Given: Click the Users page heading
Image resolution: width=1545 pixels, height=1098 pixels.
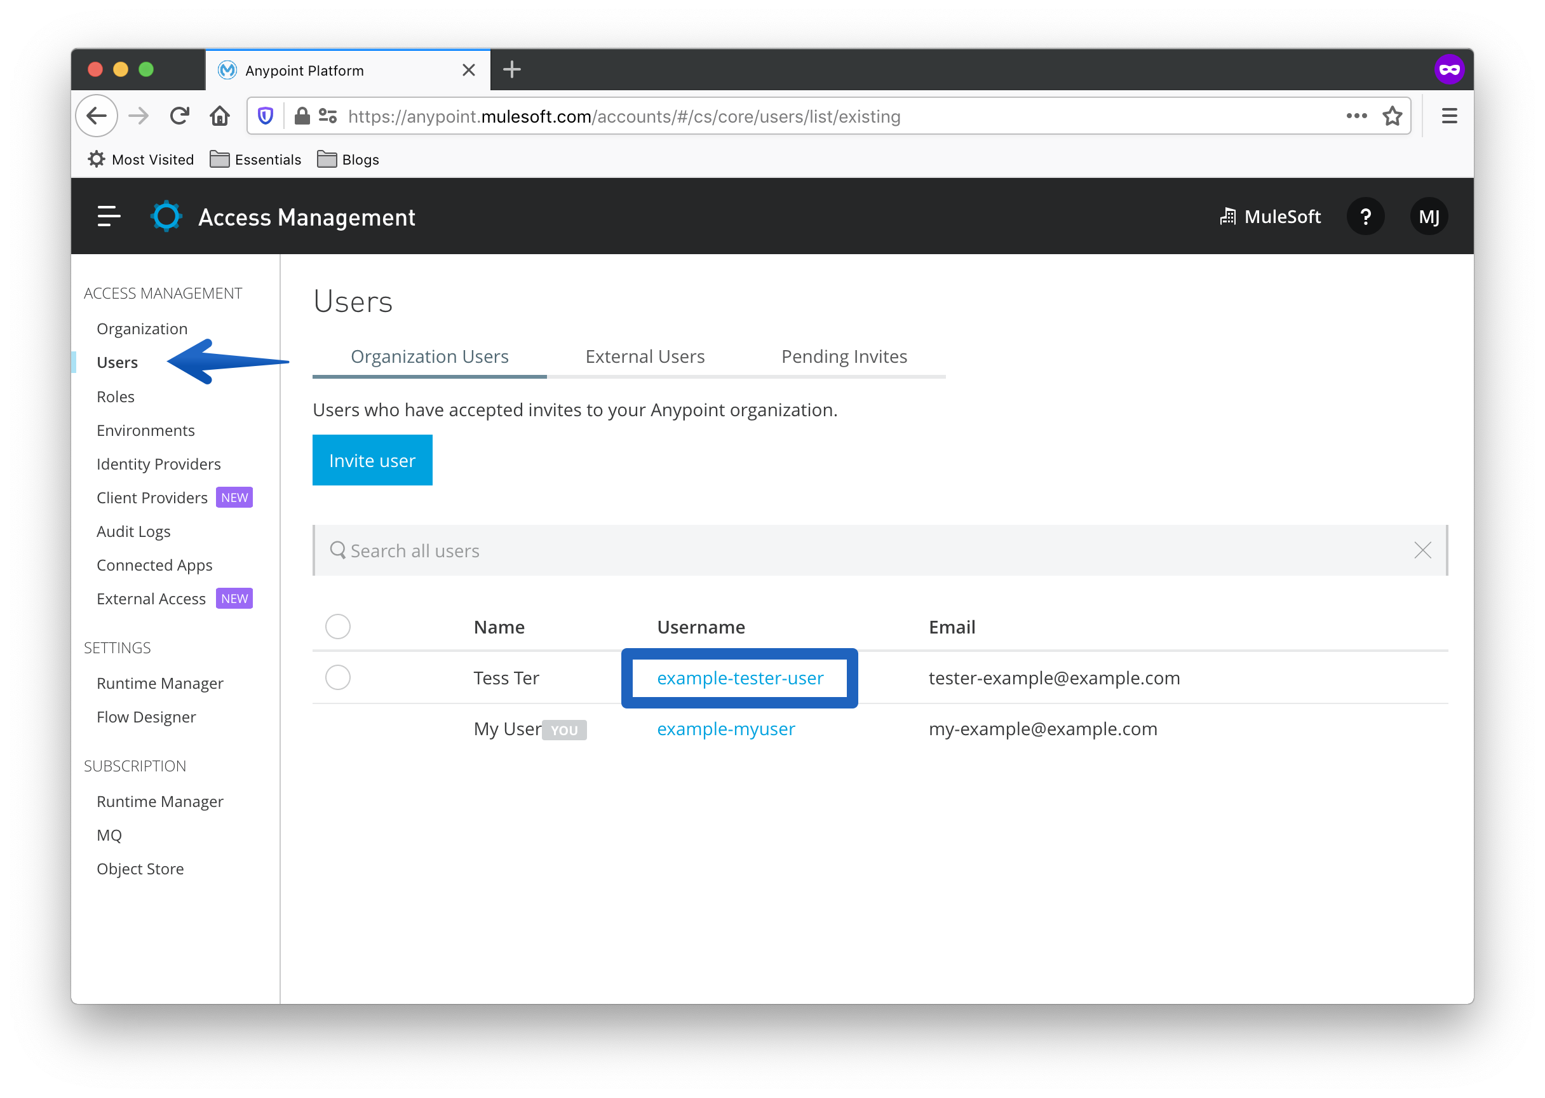Looking at the screenshot, I should [353, 302].
